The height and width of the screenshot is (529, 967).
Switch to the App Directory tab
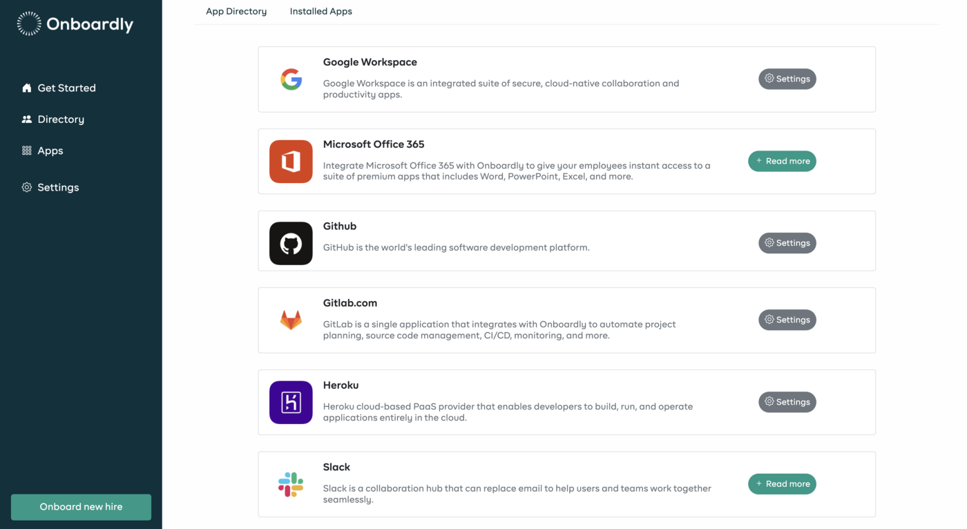pyautogui.click(x=236, y=11)
